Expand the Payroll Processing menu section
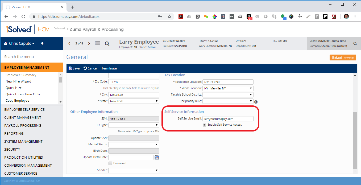Screen dimensions: 361x185 [x=23, y=125]
